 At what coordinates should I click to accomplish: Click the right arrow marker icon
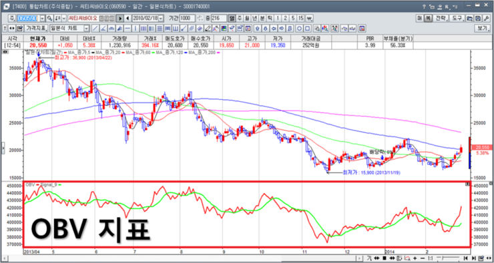[x=281, y=29]
